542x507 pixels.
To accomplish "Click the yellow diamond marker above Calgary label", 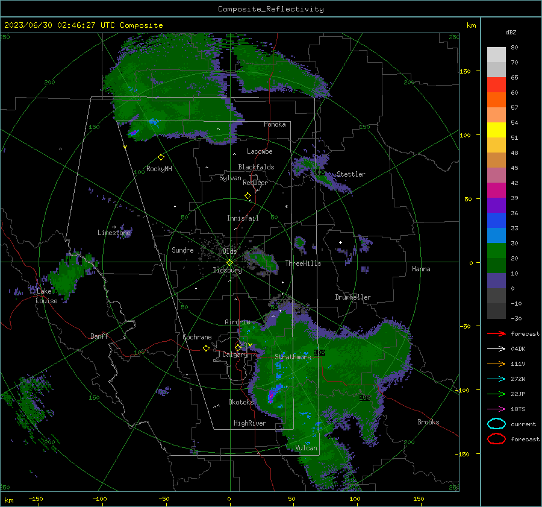I will (x=238, y=347).
